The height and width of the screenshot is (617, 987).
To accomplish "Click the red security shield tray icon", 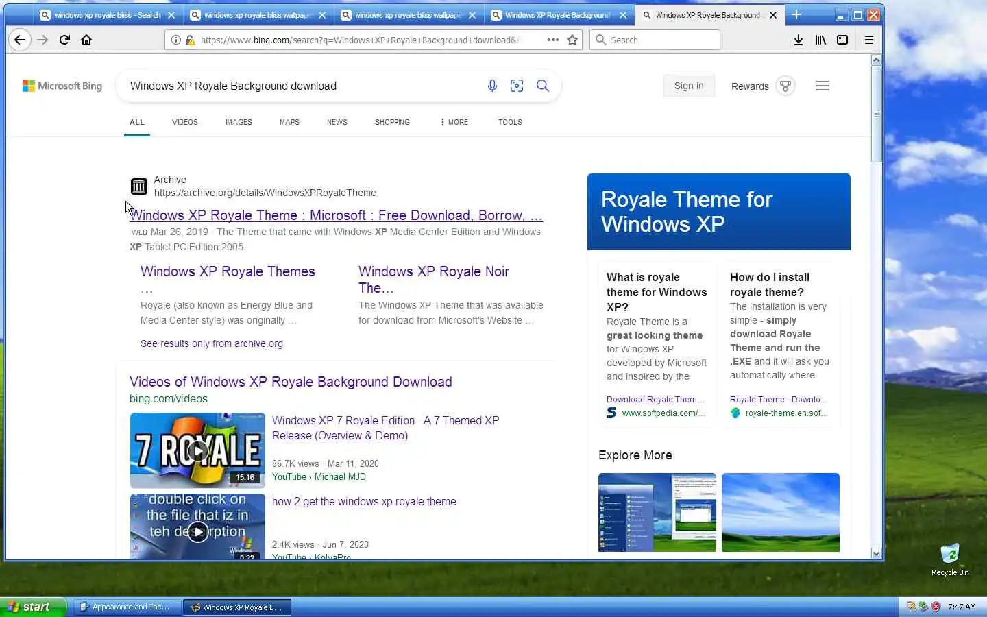I will (936, 607).
